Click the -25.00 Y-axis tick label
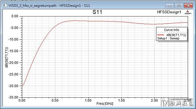Screen dimensions: 196x109 point(13,74)
